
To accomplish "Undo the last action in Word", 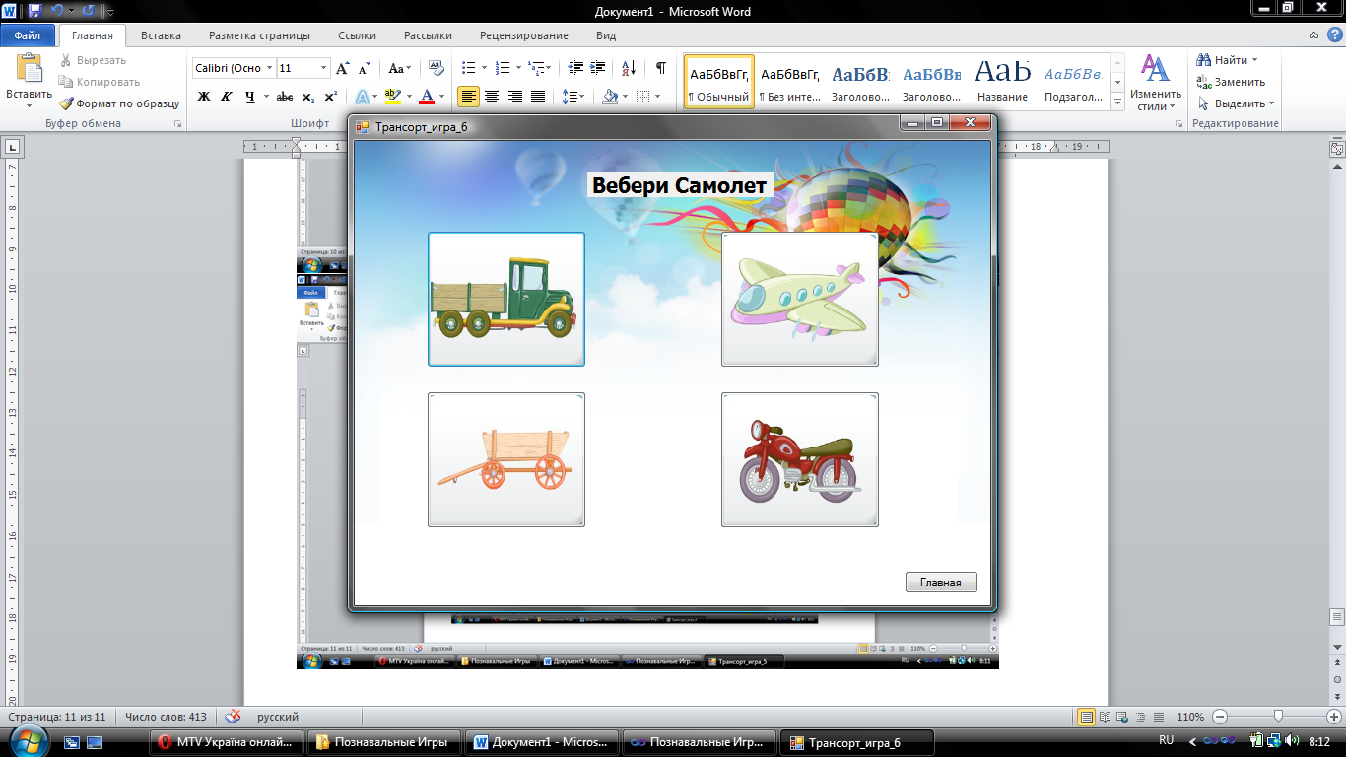I will point(57,12).
